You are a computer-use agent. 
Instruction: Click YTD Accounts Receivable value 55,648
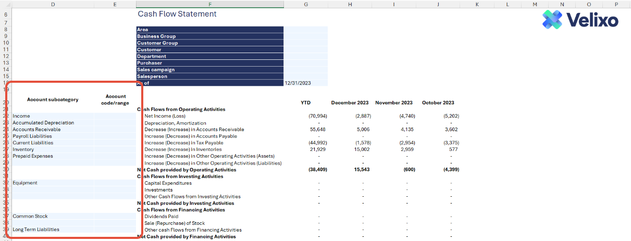tap(317, 130)
